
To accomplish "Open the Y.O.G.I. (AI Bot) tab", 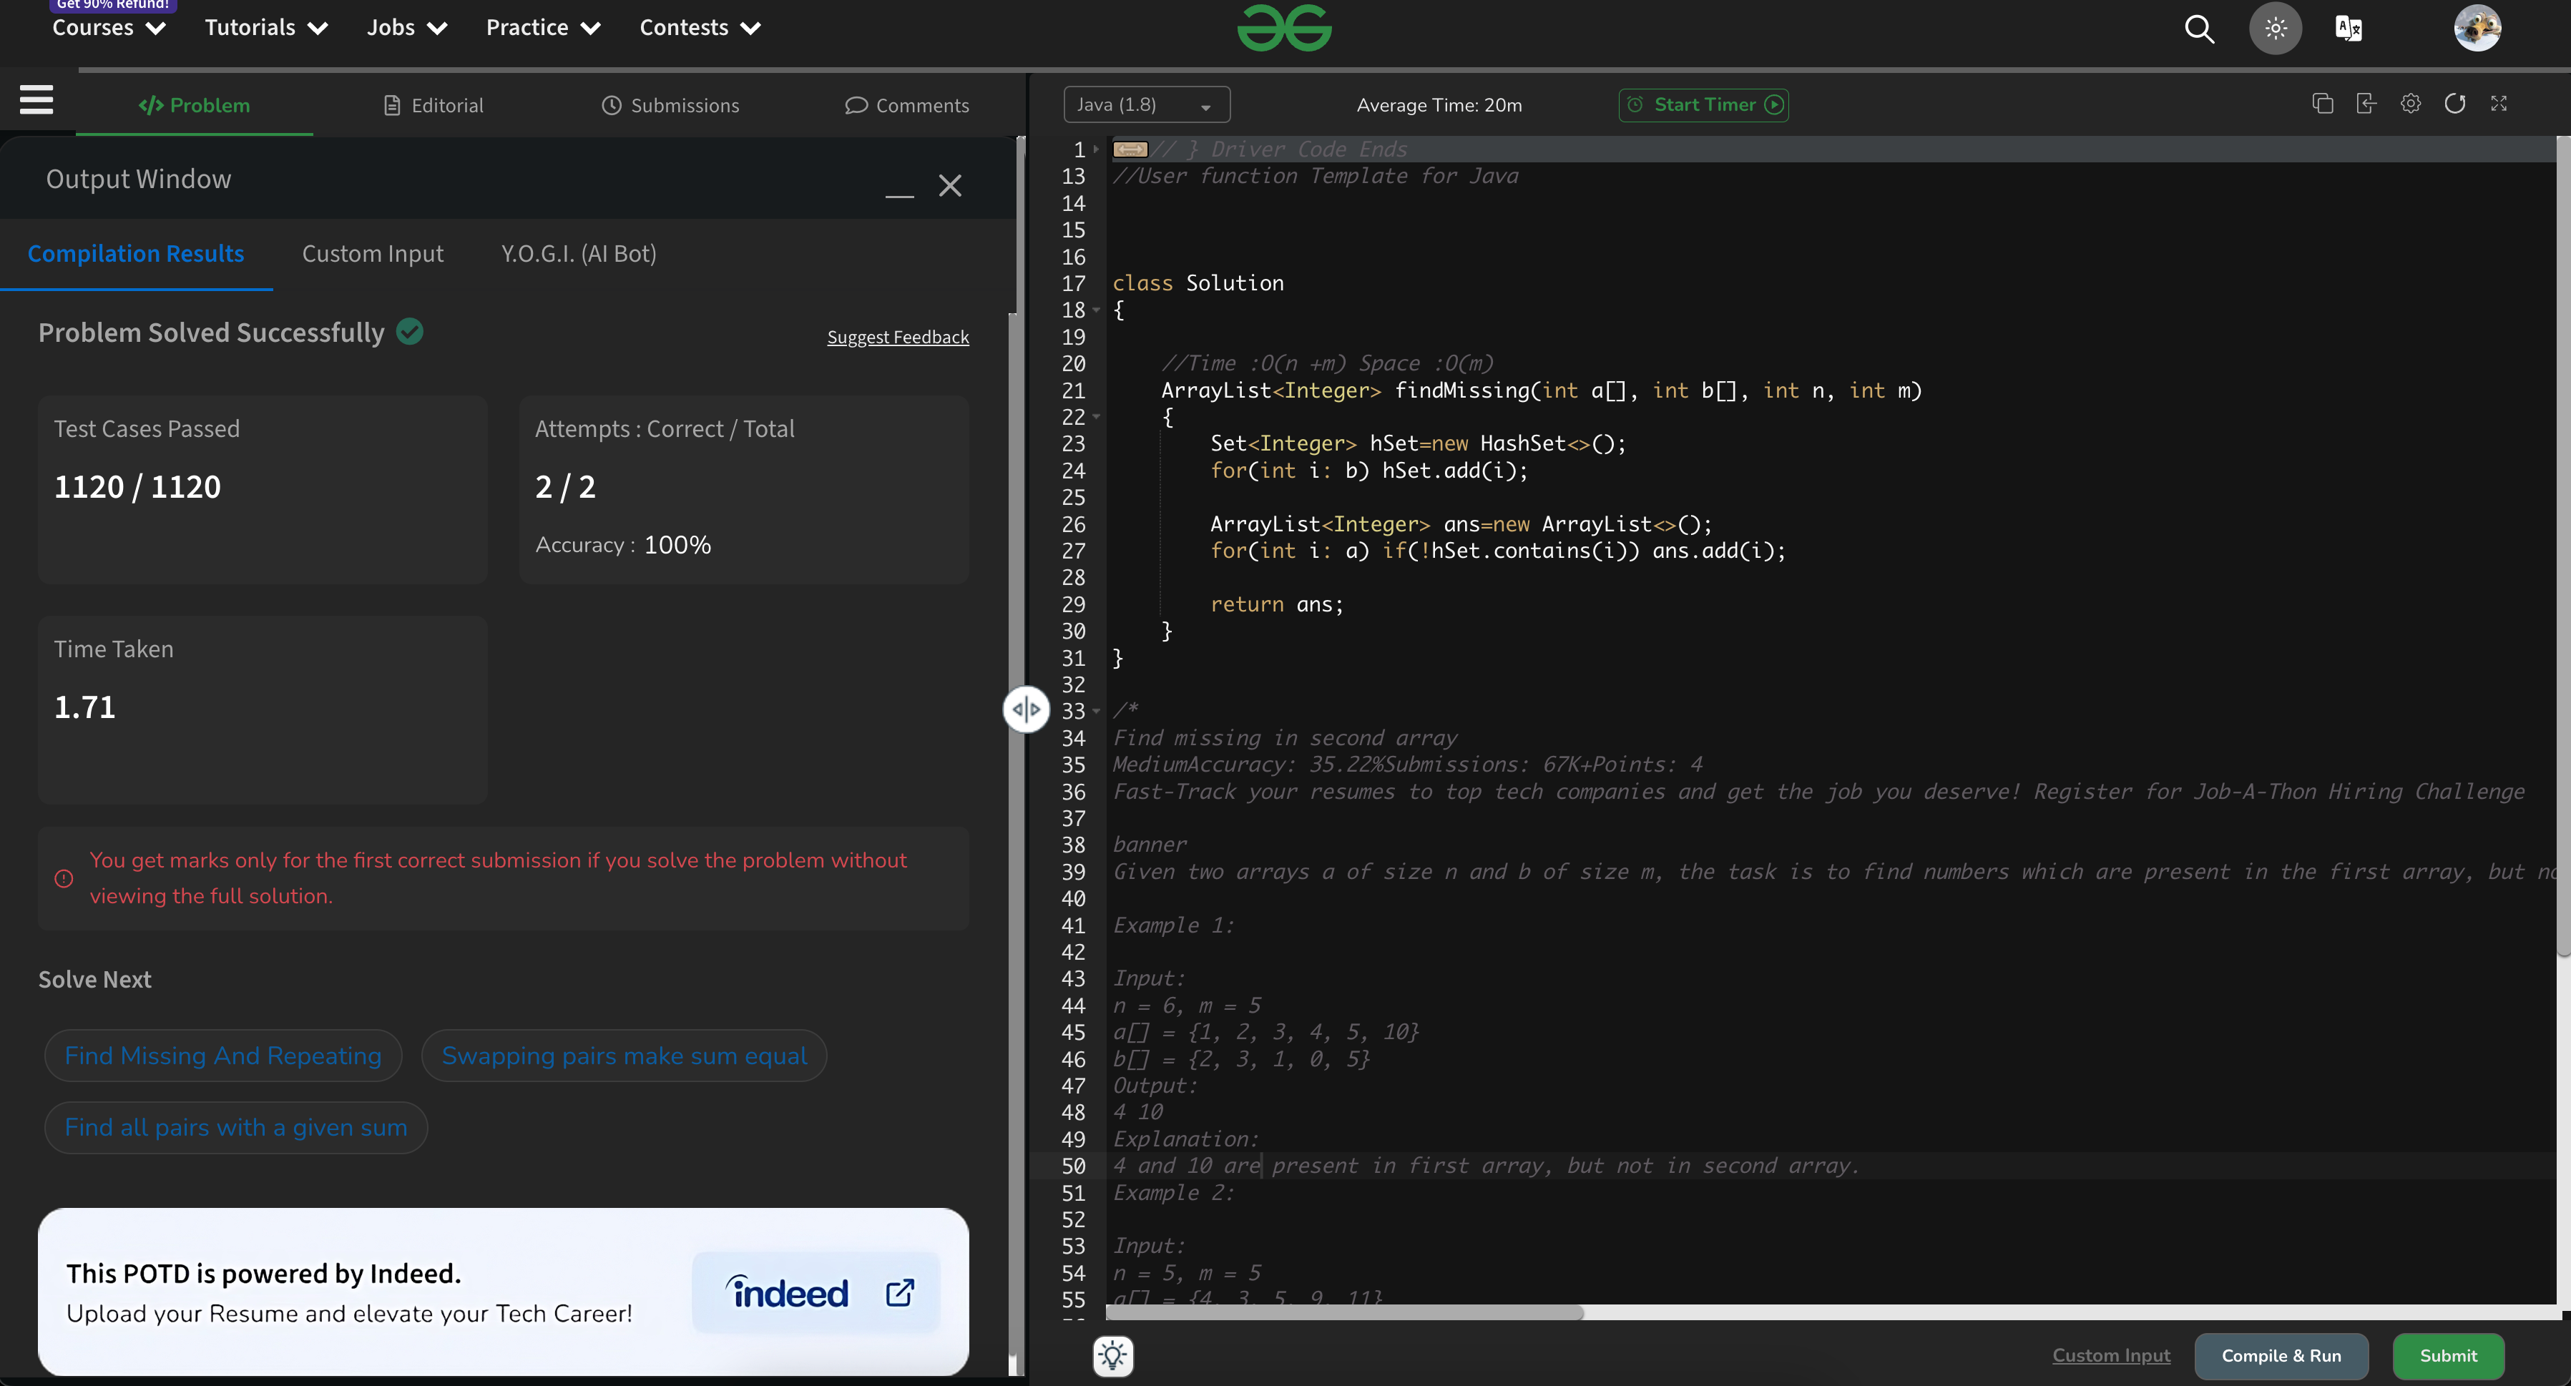I will pos(579,253).
